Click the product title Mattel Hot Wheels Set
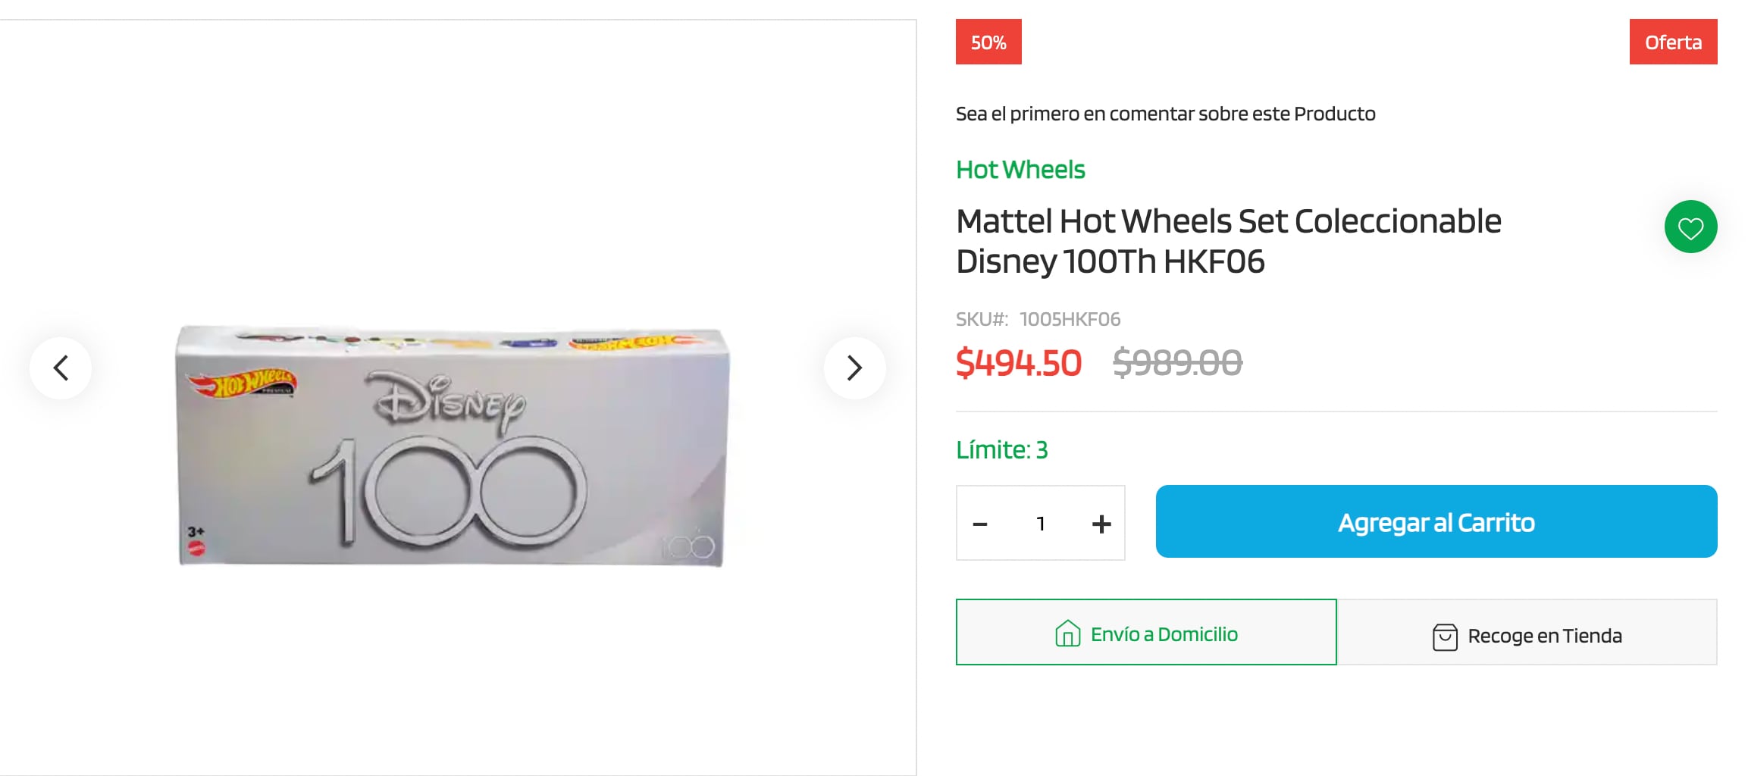The height and width of the screenshot is (776, 1748). [x=1228, y=241]
